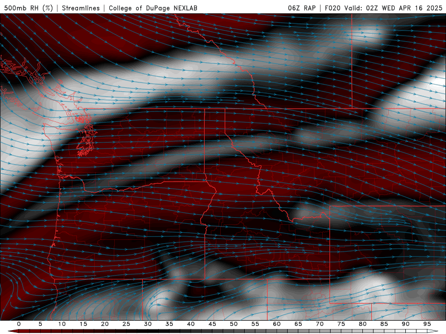Click the colorbar label "45"
This screenshot has width=446, height=334.
pyautogui.click(x=212, y=324)
